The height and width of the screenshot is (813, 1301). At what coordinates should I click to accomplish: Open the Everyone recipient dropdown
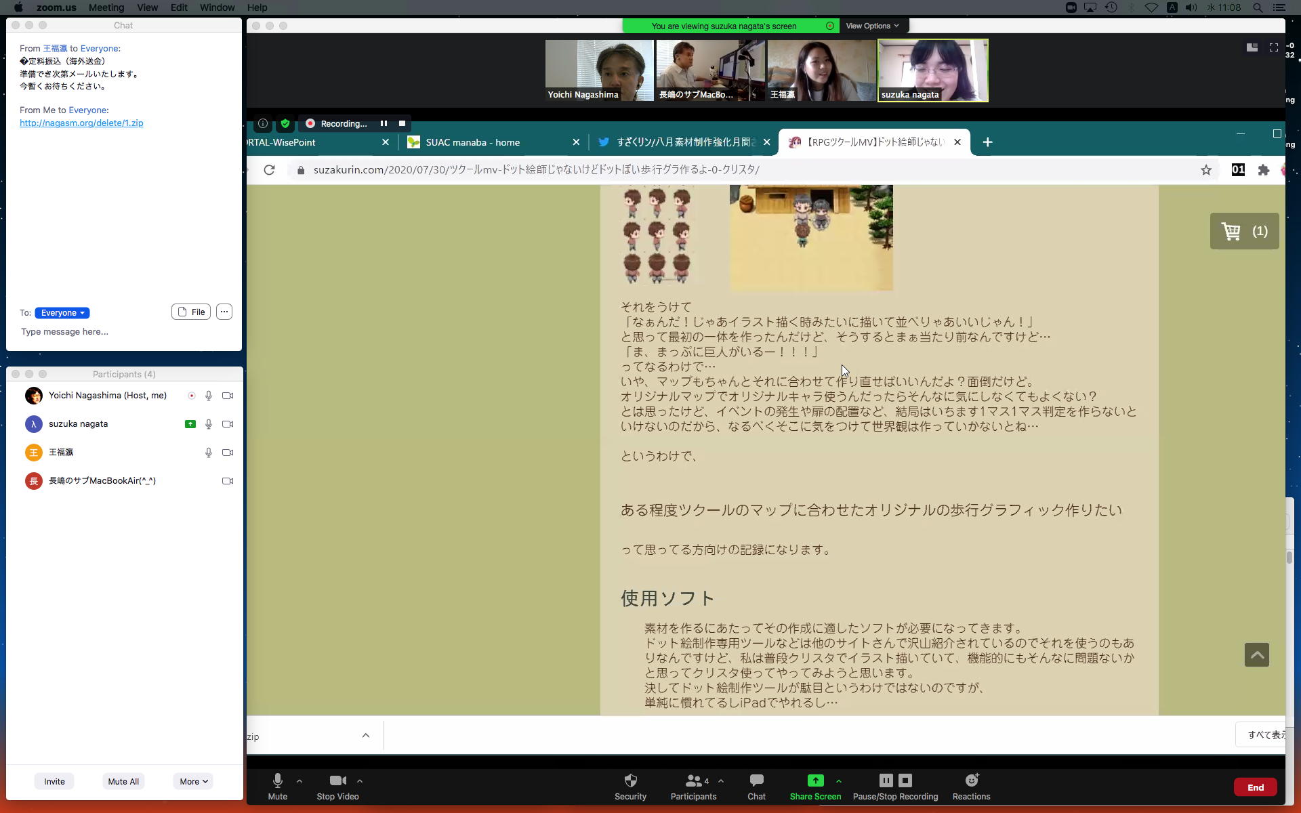62,313
